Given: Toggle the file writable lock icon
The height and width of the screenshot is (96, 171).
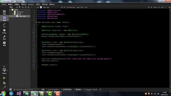Looking at the screenshot, I should pyautogui.click(x=38, y=7).
